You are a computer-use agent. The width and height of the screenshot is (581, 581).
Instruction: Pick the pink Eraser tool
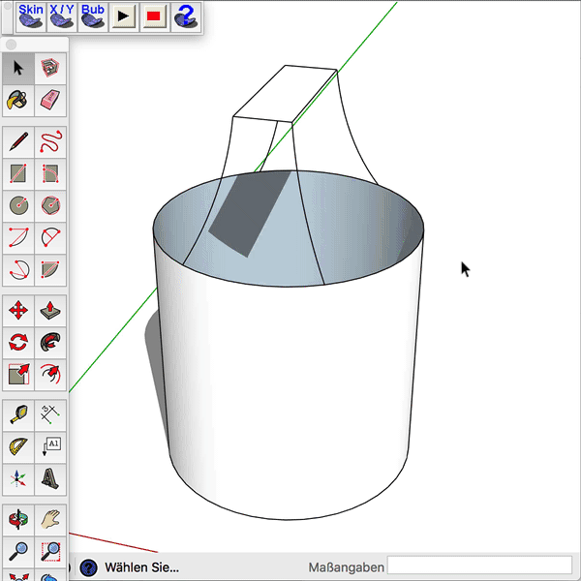click(51, 100)
